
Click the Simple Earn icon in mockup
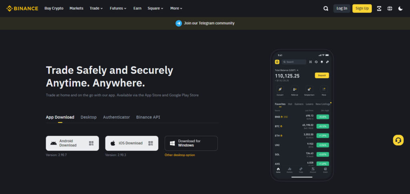click(x=309, y=89)
